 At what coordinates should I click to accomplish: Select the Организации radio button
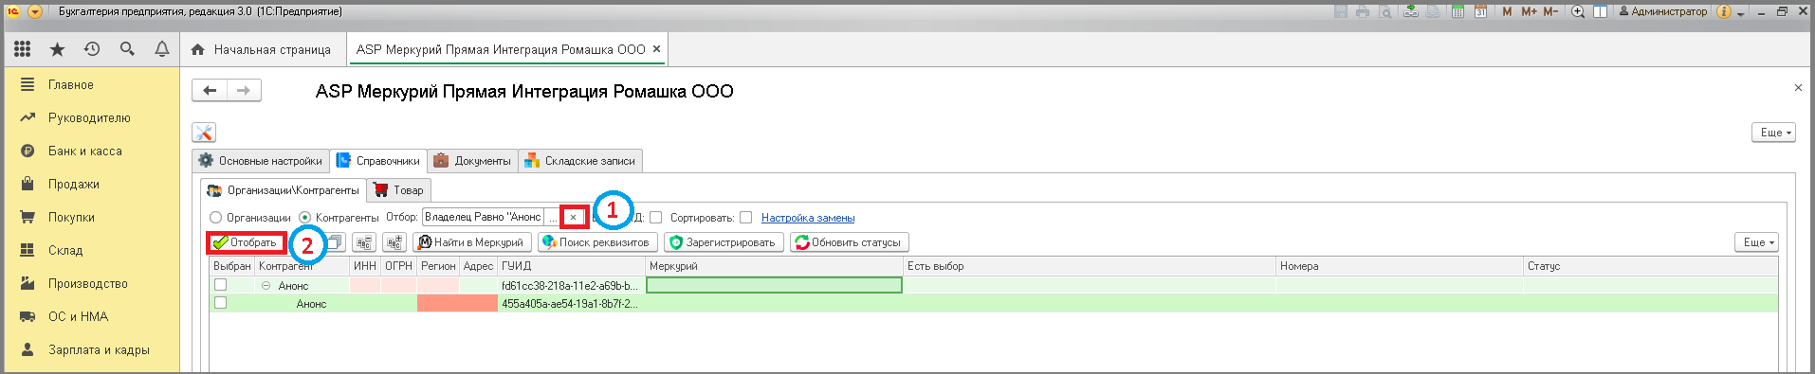[x=215, y=218]
